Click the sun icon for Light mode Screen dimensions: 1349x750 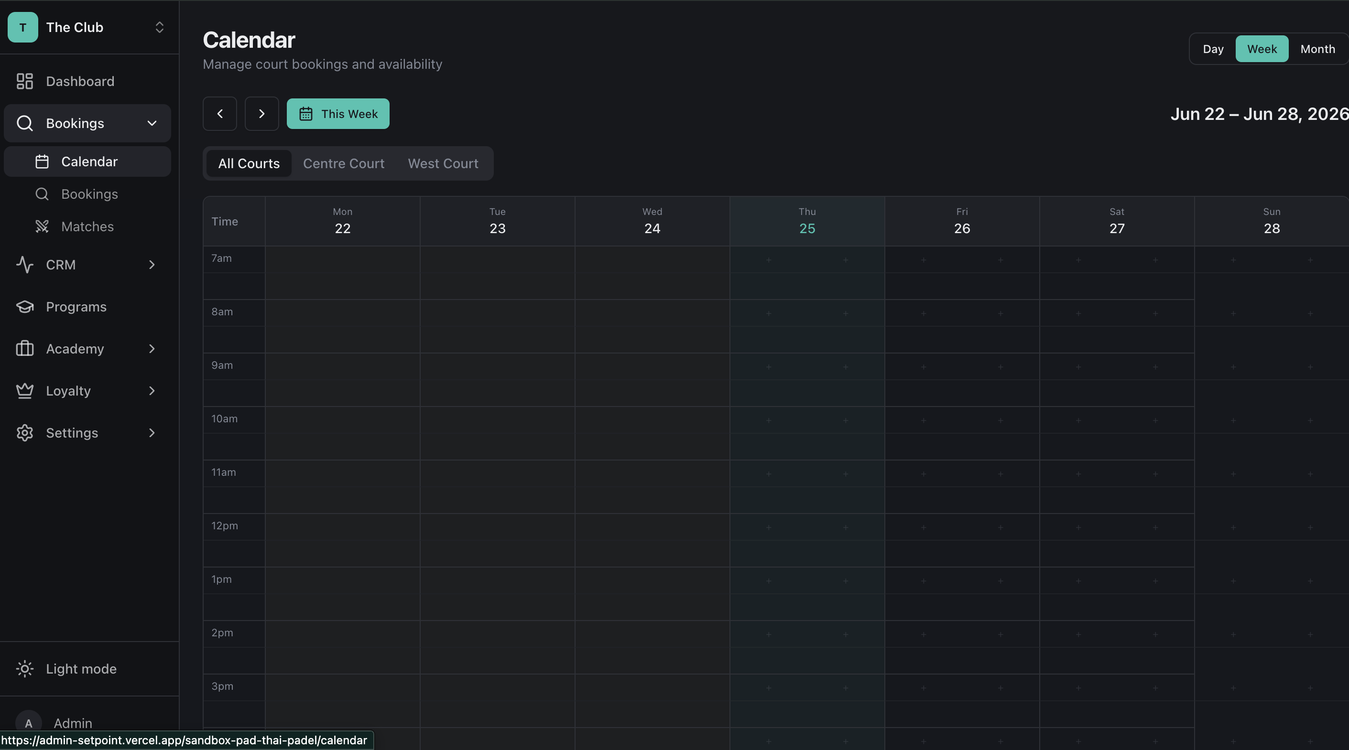click(24, 668)
